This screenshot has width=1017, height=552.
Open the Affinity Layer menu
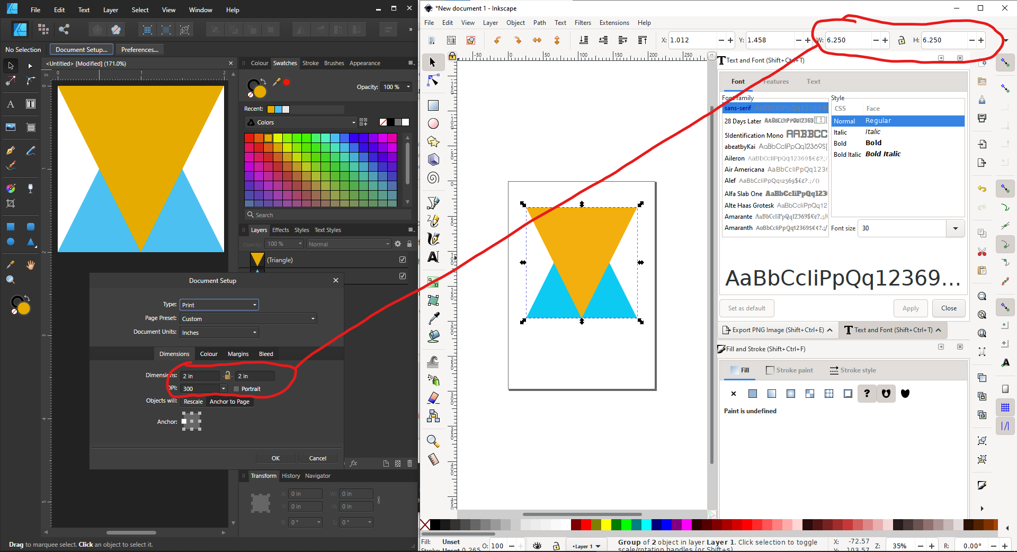111,10
